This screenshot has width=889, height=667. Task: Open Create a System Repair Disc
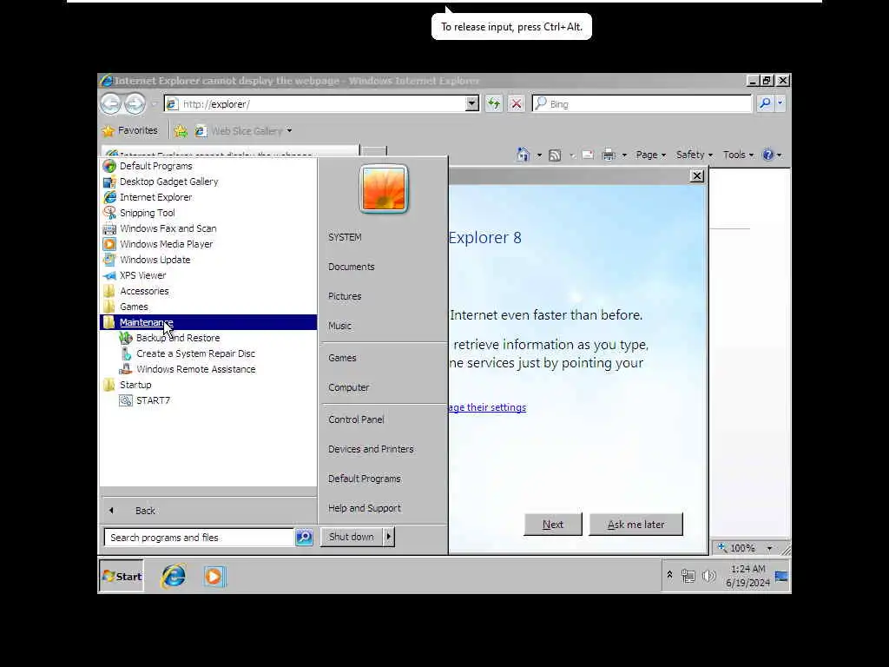[x=195, y=353]
